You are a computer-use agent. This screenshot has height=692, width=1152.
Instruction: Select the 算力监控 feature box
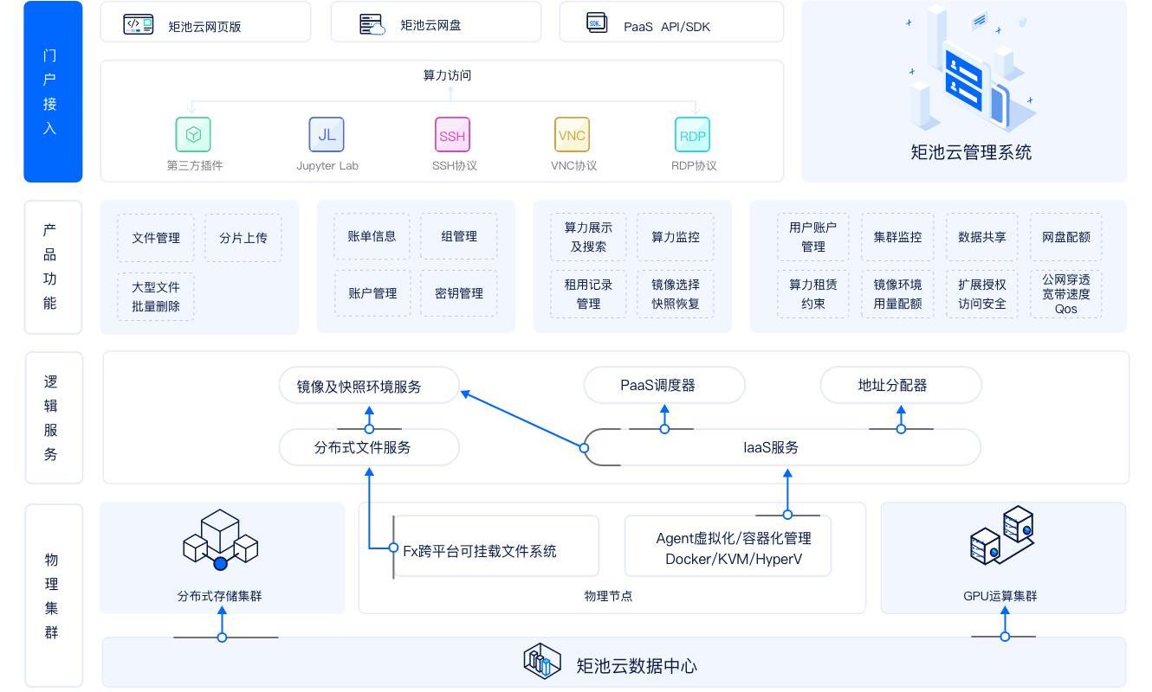pyautogui.click(x=675, y=237)
